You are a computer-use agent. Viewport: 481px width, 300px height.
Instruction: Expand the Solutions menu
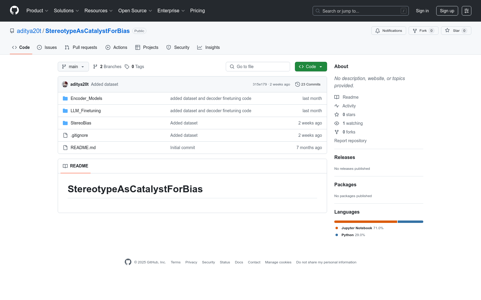click(x=66, y=11)
